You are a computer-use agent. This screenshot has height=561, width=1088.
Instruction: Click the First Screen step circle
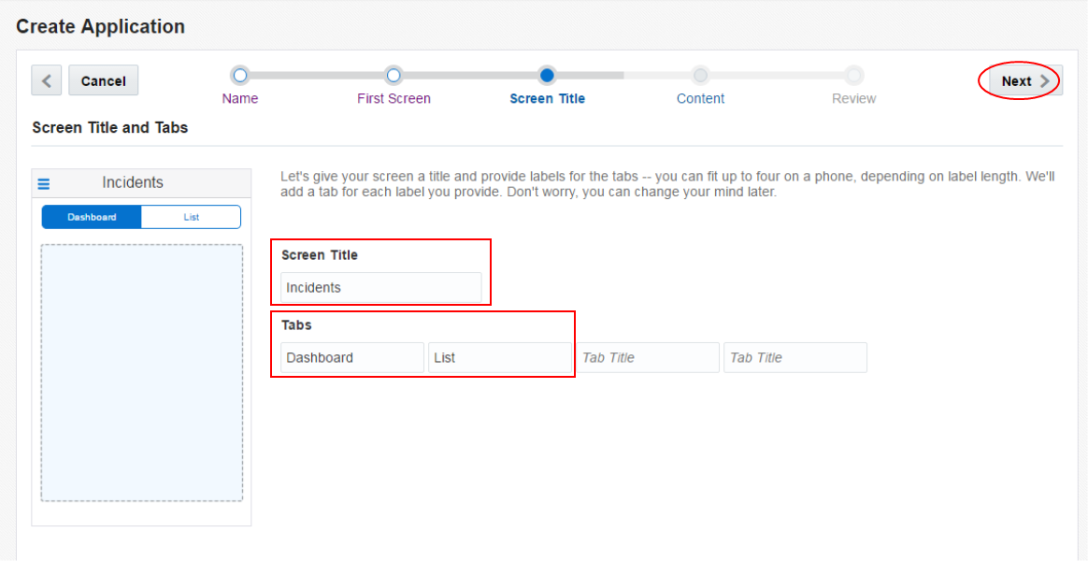tap(394, 75)
